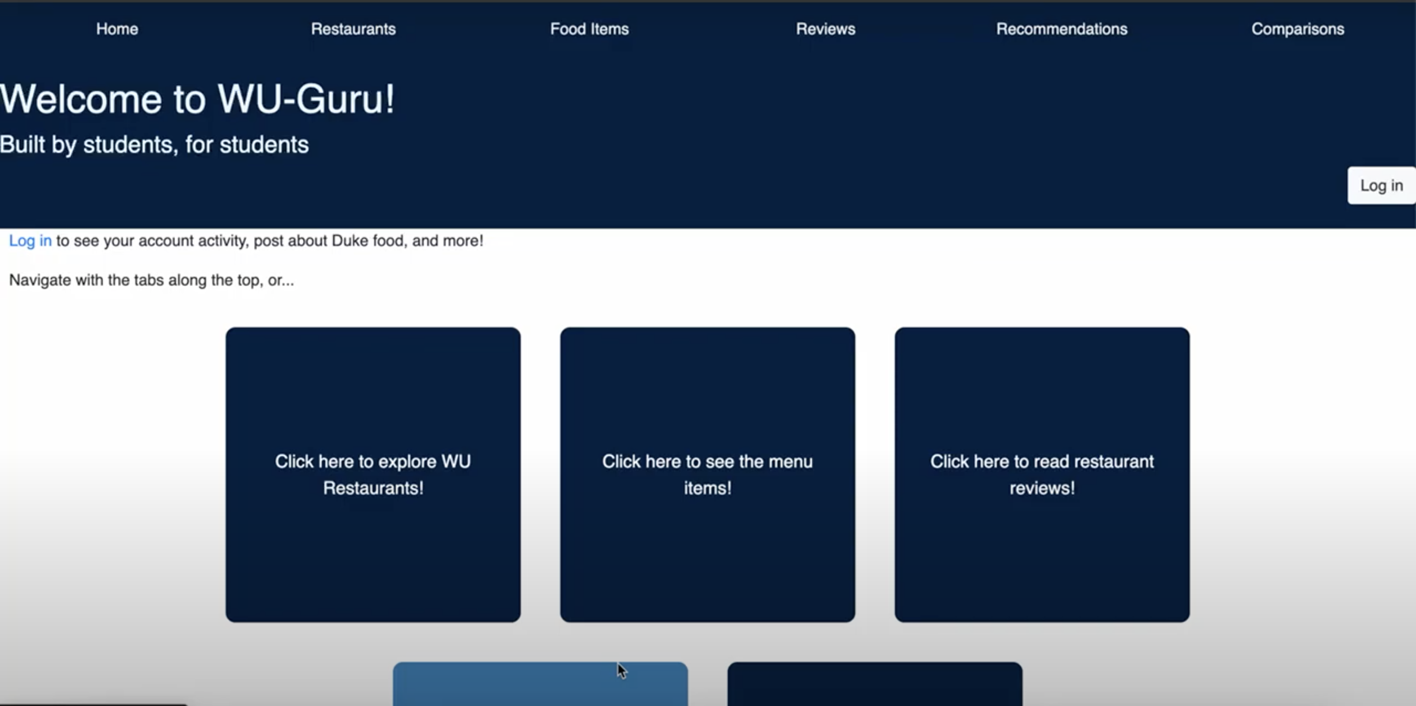Open the Recommendations tab

(1062, 29)
